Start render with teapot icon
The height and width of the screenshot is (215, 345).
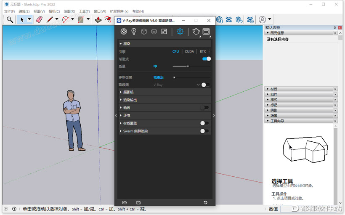click(x=196, y=32)
